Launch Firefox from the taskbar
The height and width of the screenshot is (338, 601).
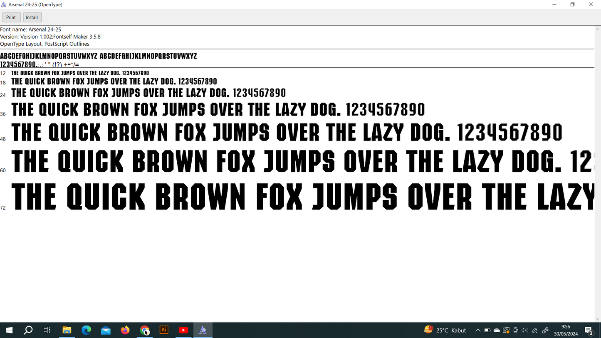(x=125, y=330)
